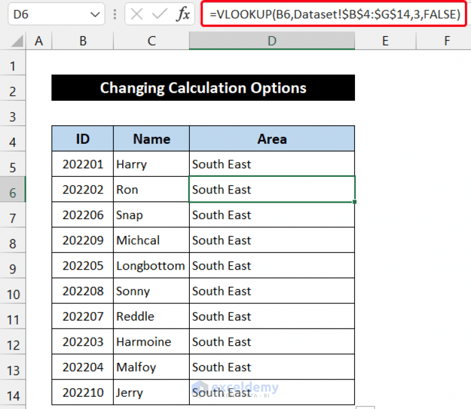
Task: Select cell with ID 202205
Action: click(83, 265)
